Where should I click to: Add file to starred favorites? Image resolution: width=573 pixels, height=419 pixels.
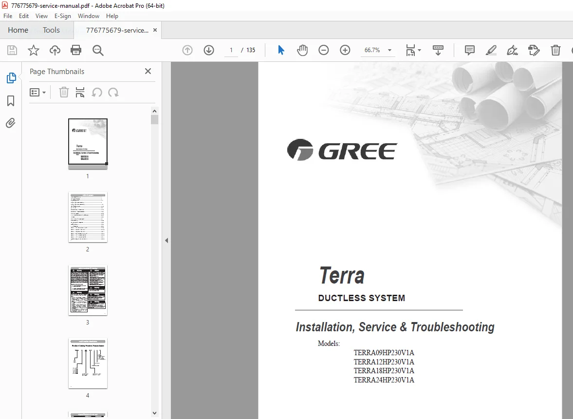coord(33,50)
